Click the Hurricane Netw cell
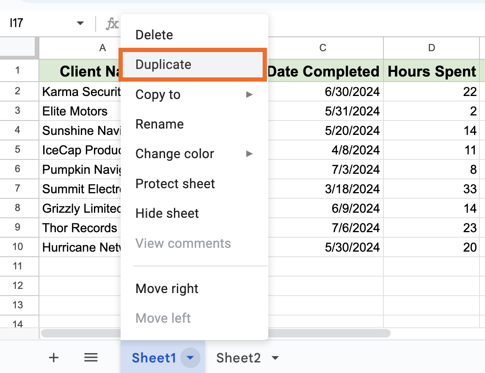This screenshot has width=485, height=373. coord(80,247)
